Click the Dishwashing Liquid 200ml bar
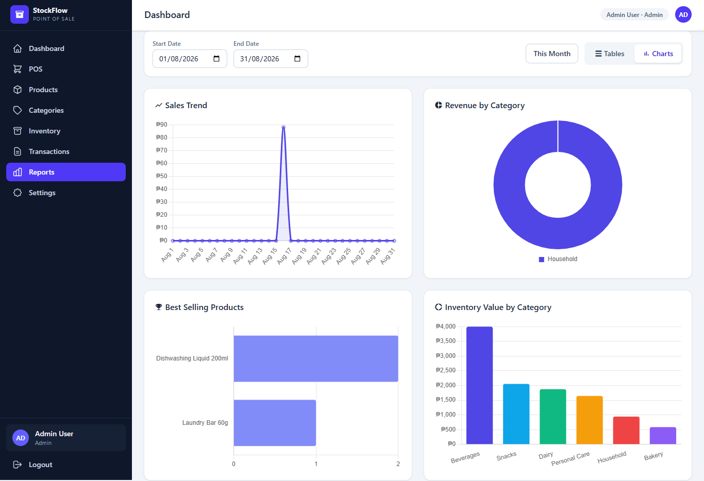The height and width of the screenshot is (481, 704). 316,358
